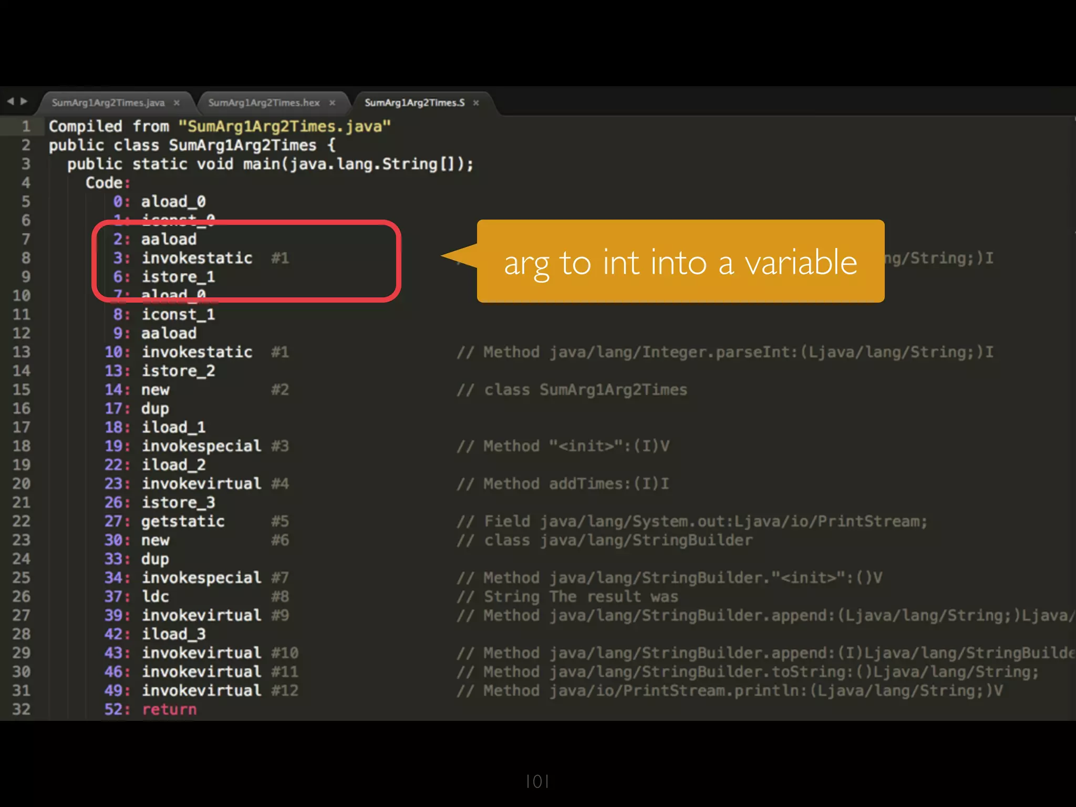Click the main(java.lang.String[]) declaration

(271, 164)
